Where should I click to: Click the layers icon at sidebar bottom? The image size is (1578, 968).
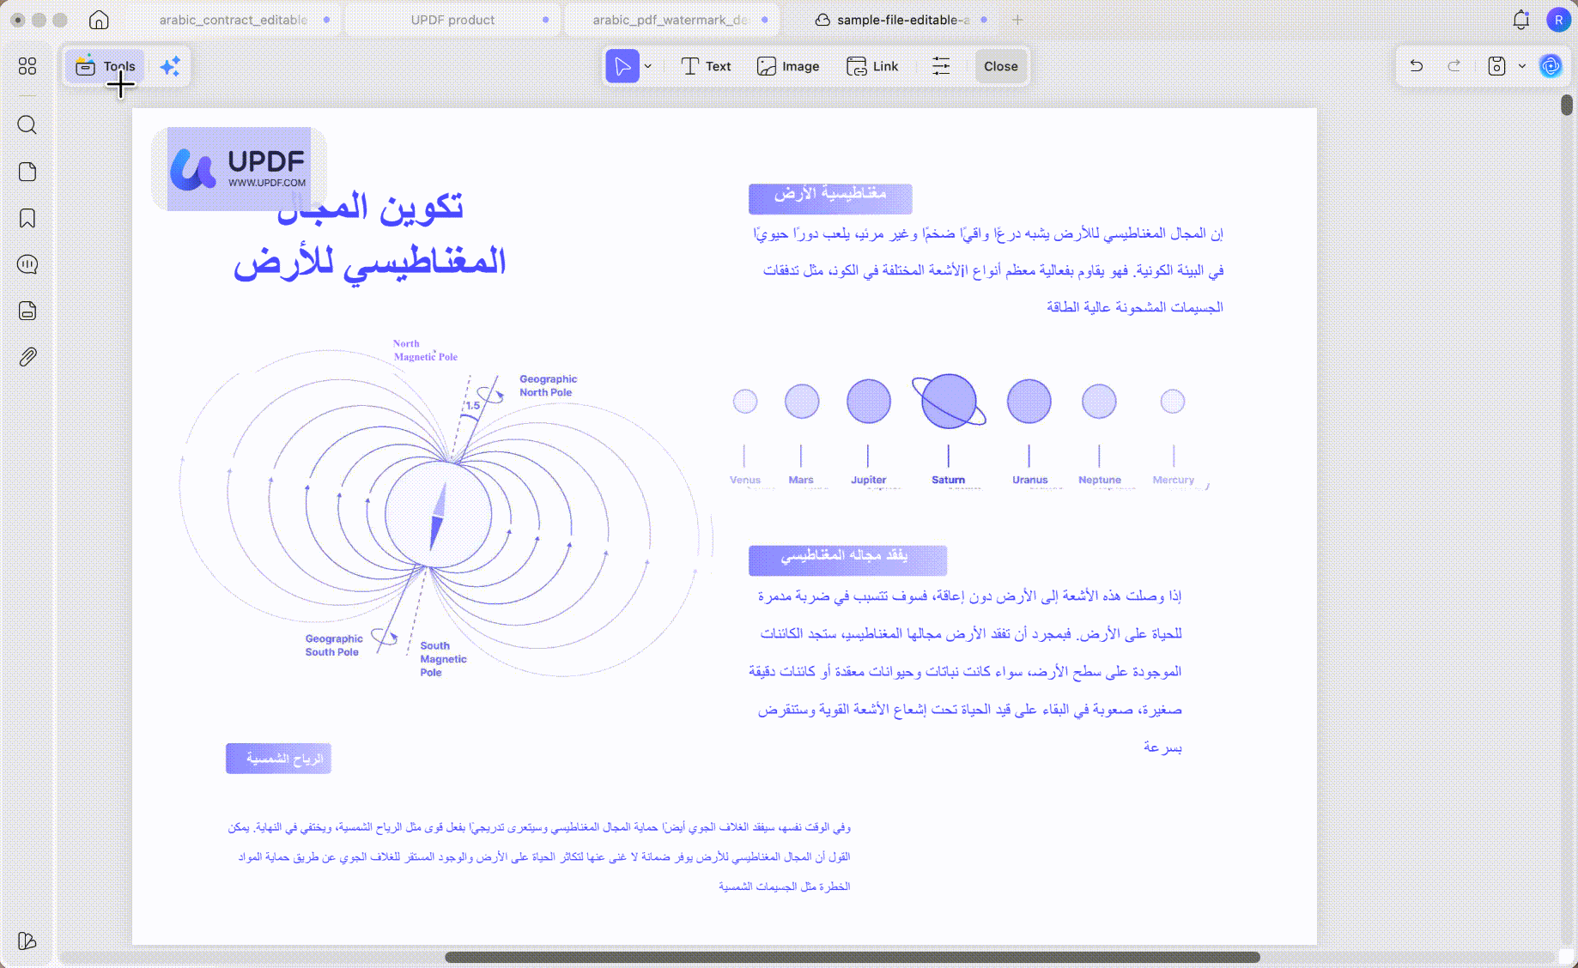[27, 941]
